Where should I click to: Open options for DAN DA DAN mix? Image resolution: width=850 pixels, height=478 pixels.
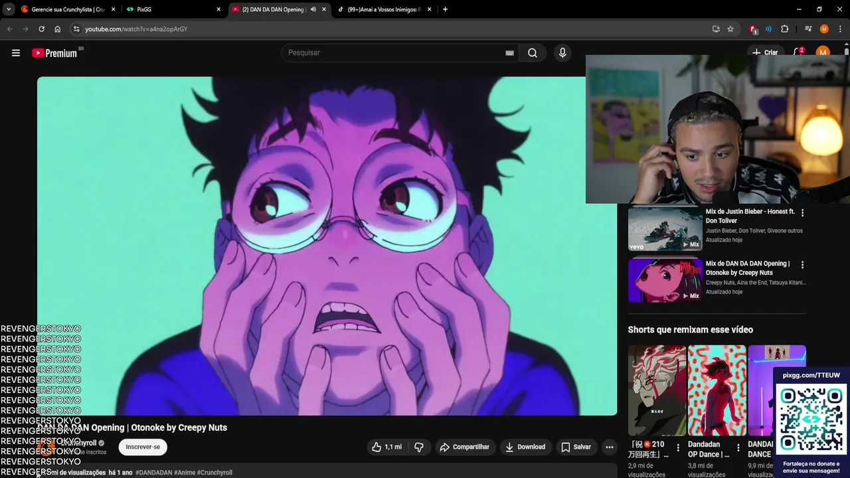(802, 265)
